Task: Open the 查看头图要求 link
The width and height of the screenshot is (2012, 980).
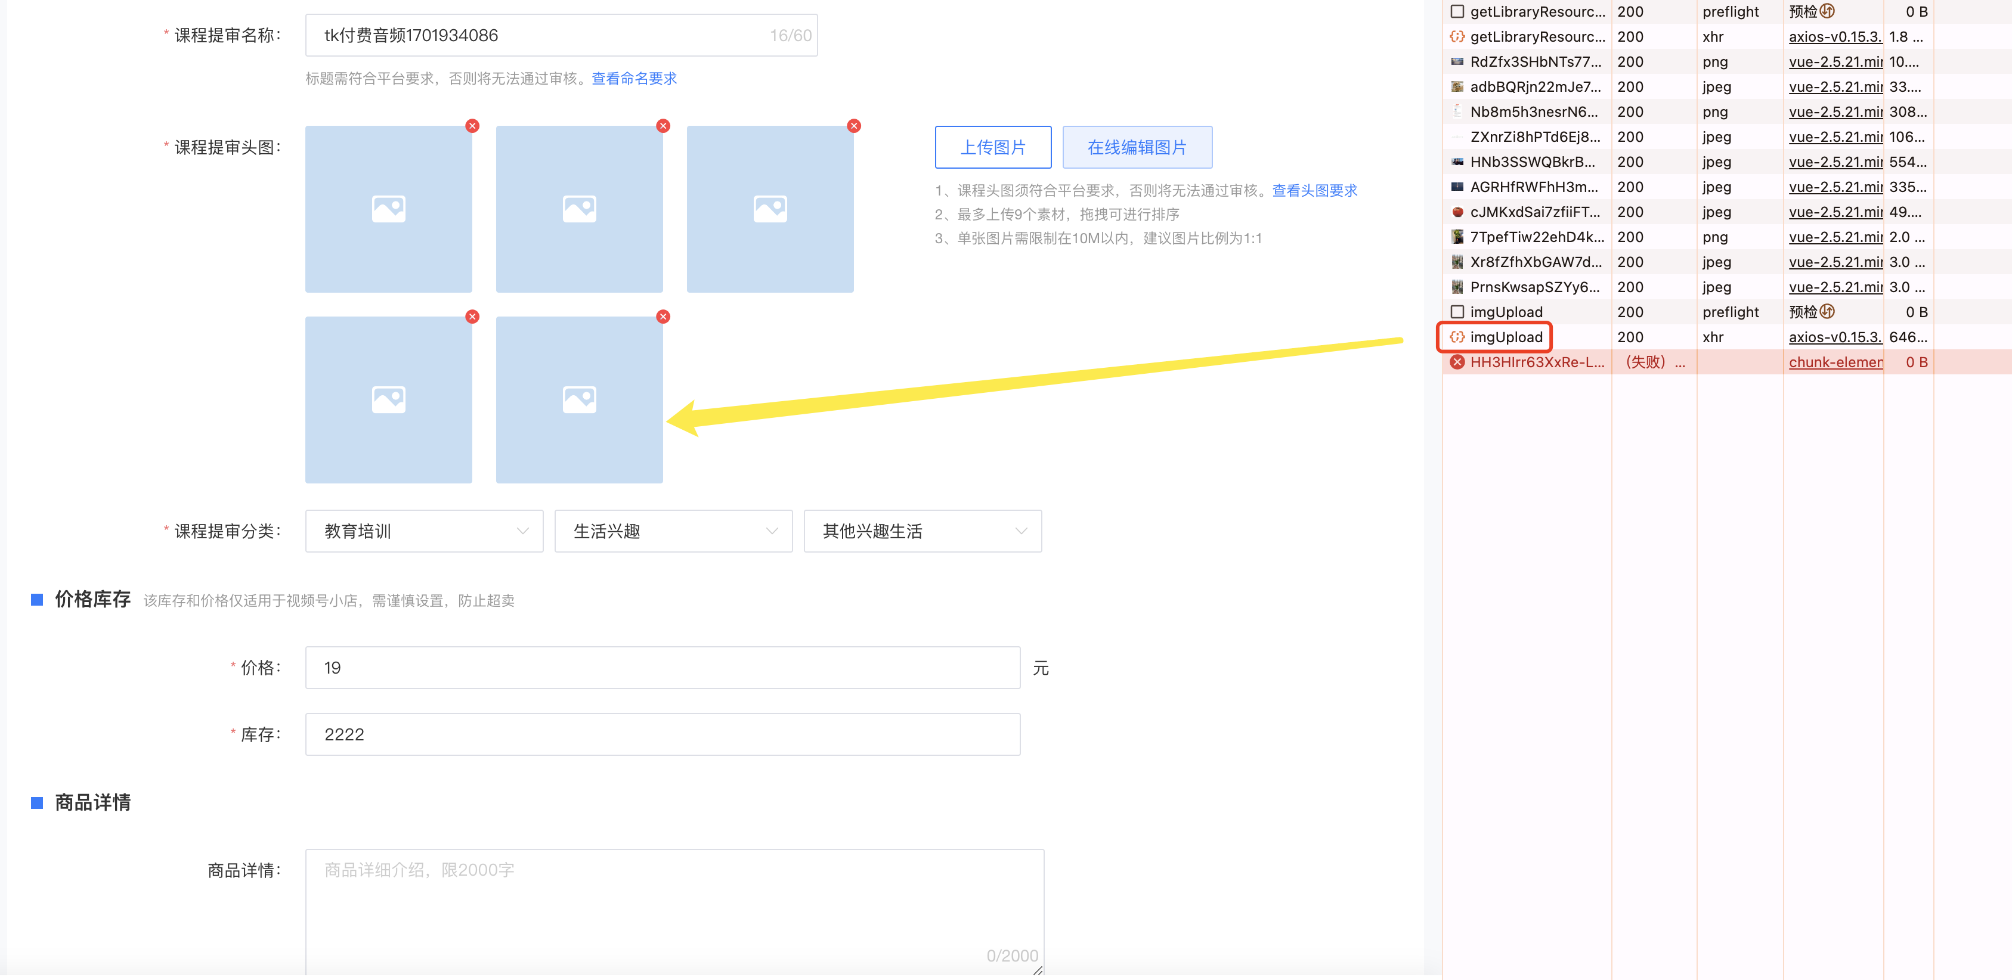Action: pos(1314,191)
